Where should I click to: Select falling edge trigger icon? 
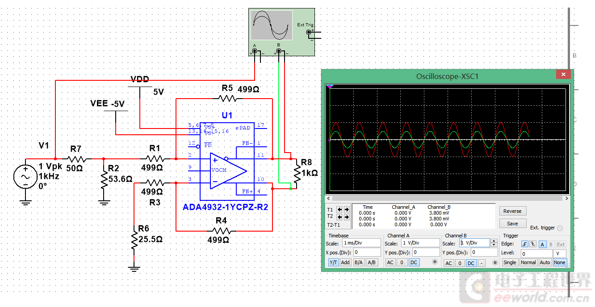click(533, 244)
